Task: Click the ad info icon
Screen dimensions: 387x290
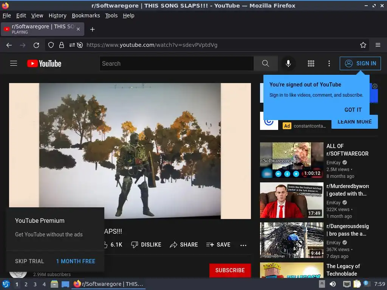Action: coord(375,86)
